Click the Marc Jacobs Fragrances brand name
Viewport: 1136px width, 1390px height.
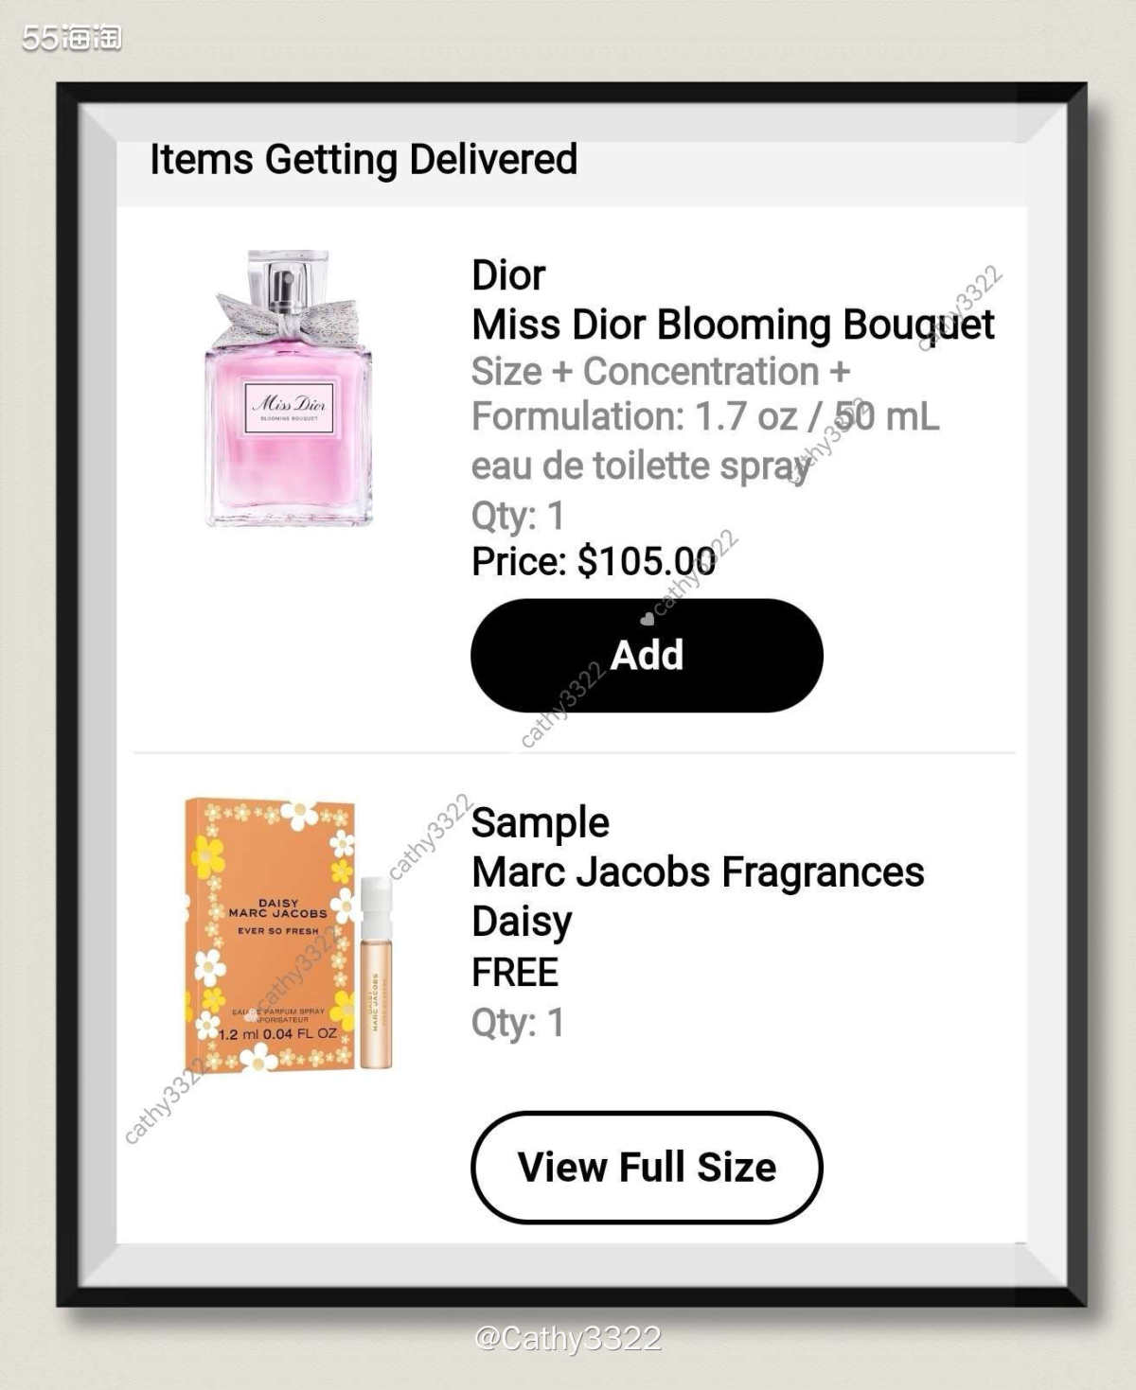click(x=698, y=872)
